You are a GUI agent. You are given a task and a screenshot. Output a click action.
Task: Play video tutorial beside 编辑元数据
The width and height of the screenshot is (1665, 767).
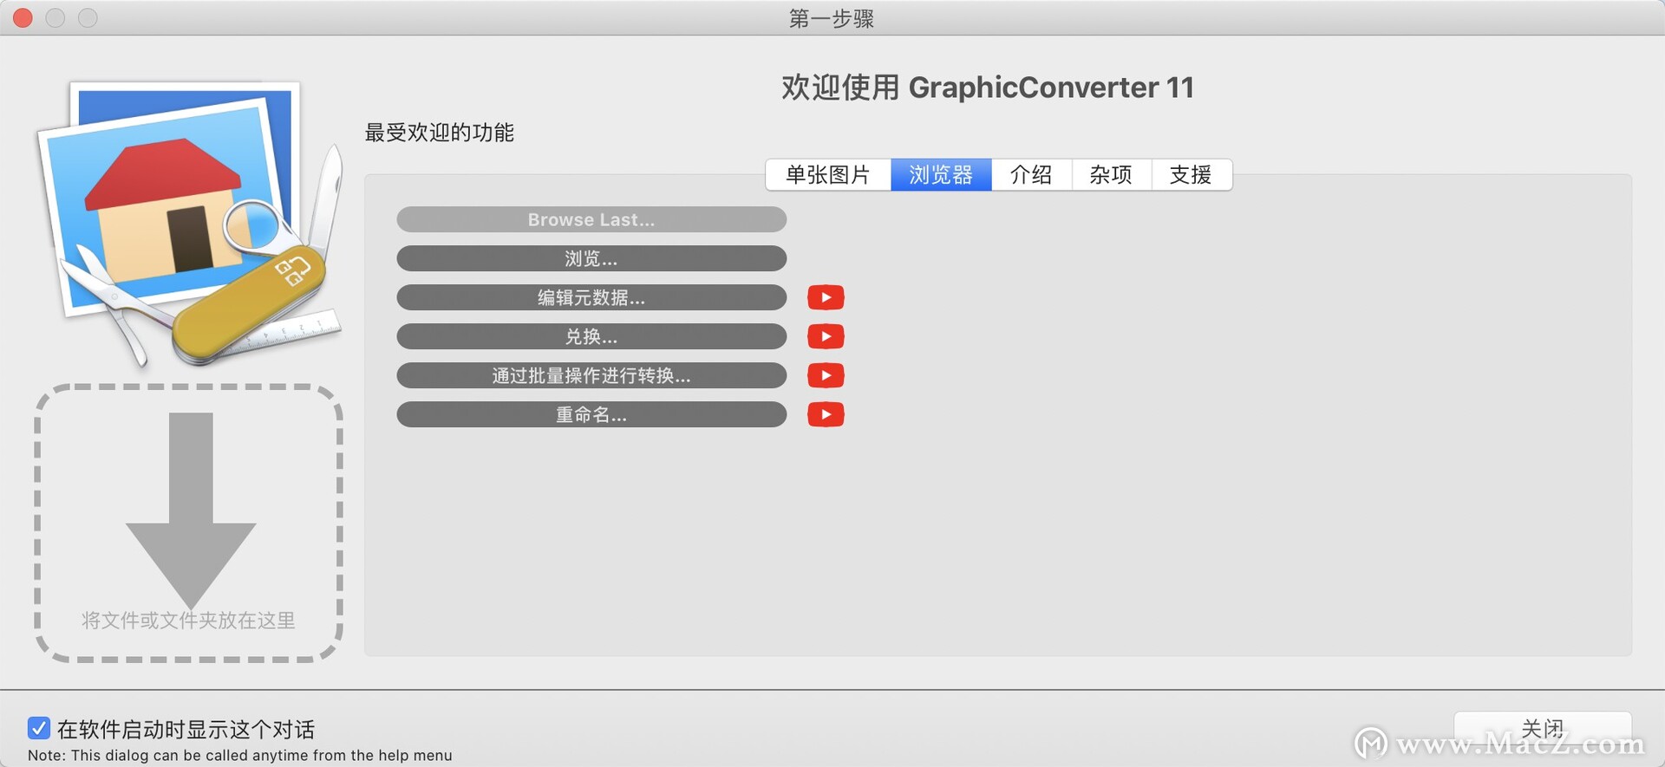(826, 297)
